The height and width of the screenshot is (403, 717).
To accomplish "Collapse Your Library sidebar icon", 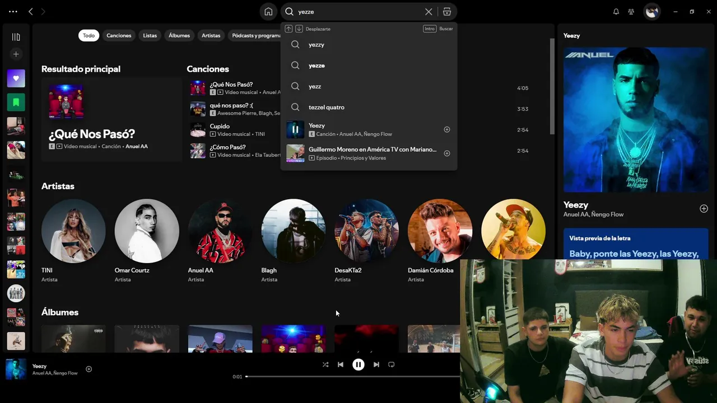I will coord(16,37).
